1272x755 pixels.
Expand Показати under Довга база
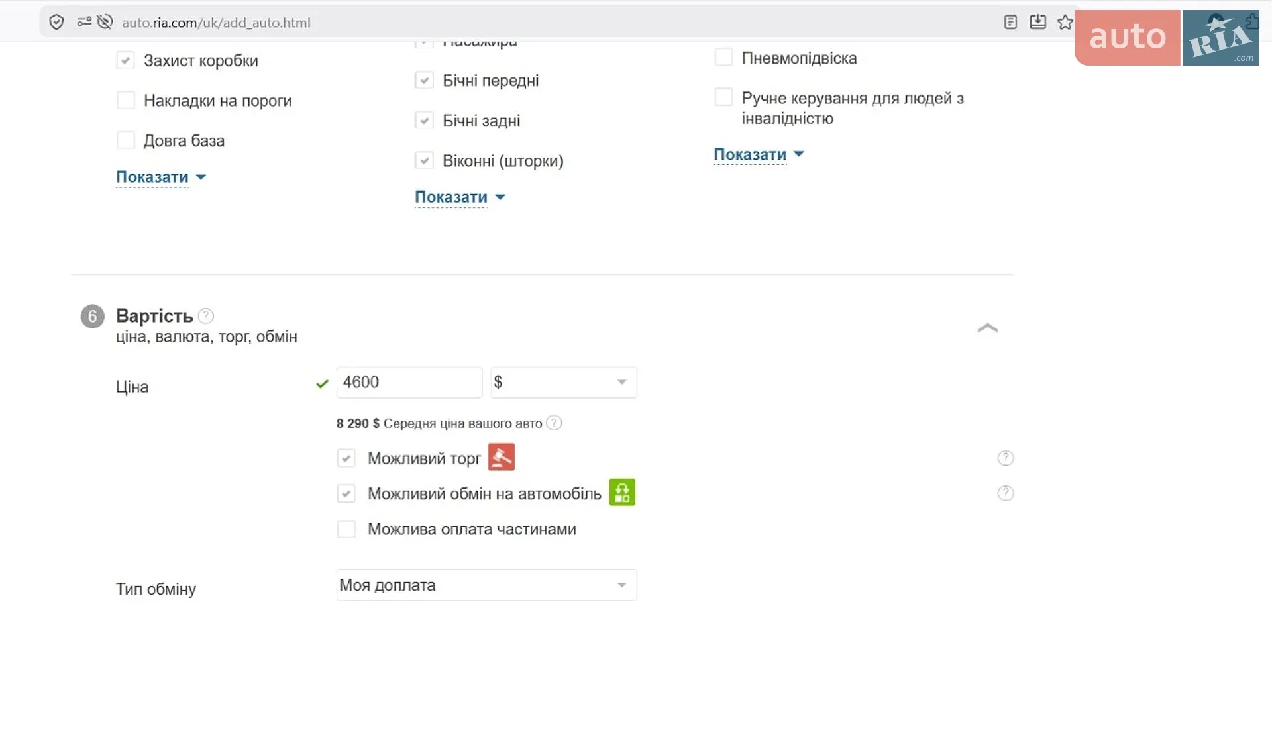coord(161,177)
